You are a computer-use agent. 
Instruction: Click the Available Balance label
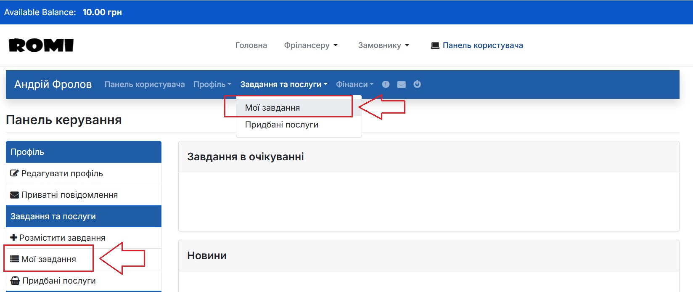[40, 12]
